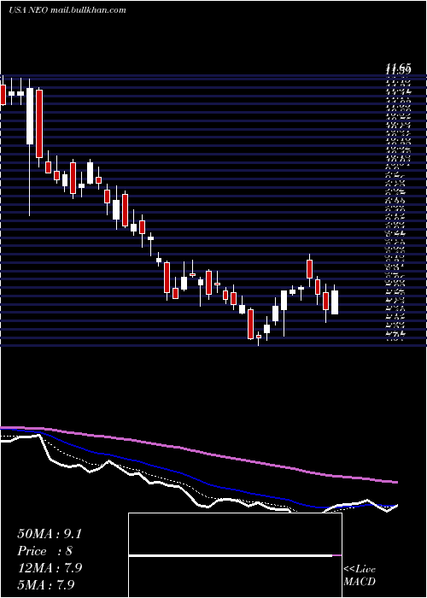Click the pink 50MA moving average line
Screen dimensions: 427x598
click(198, 452)
